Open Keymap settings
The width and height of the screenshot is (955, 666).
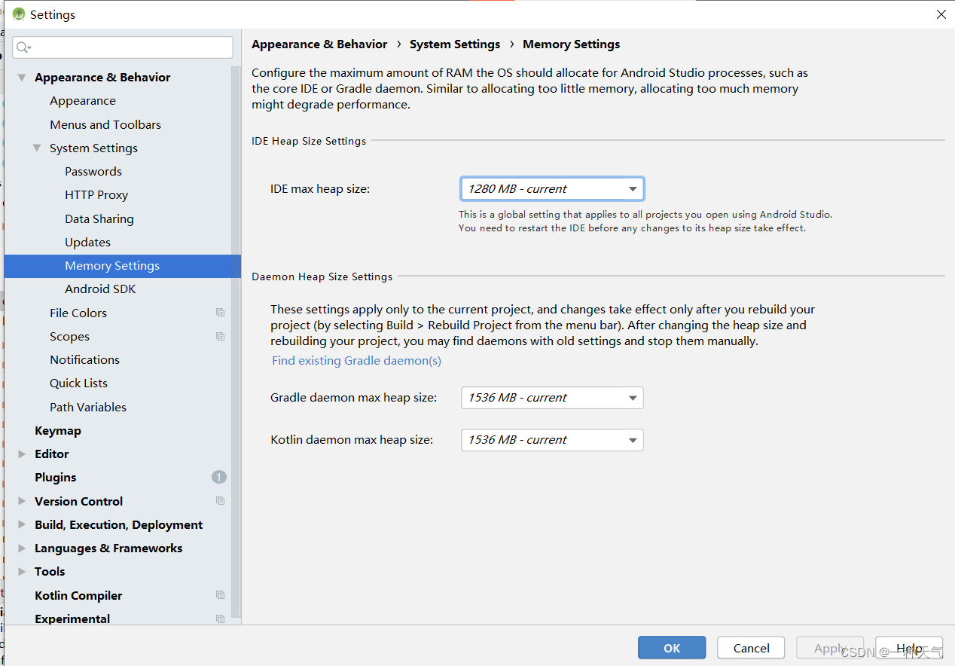[58, 430]
